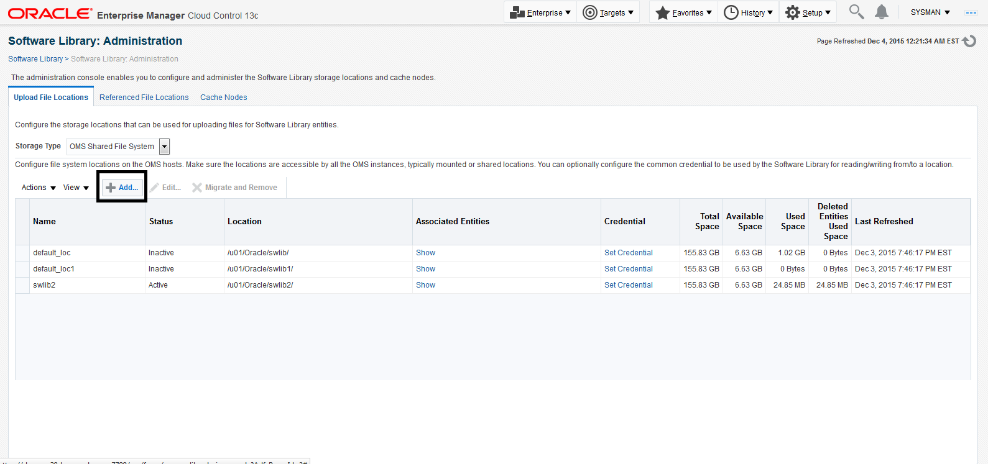Viewport: 988px width, 464px height.
Task: Expand the SYSMAN user menu
Action: [x=930, y=12]
